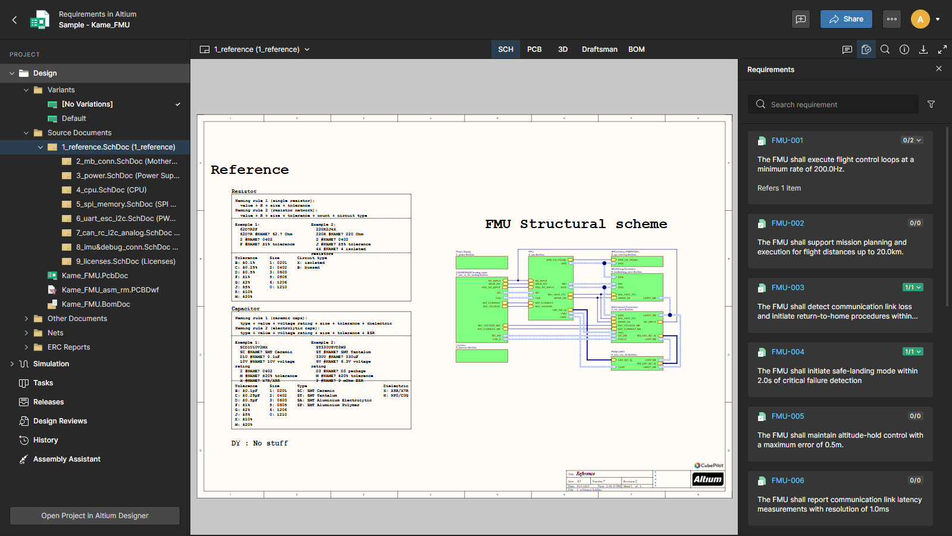Screen dimensions: 952x536
Task: Collapse the Source Documents tree section
Action: coord(26,132)
